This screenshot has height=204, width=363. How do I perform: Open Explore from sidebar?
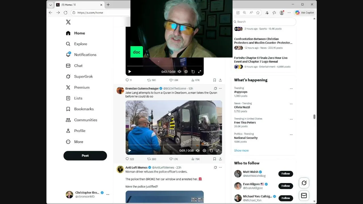pyautogui.click(x=77, y=44)
